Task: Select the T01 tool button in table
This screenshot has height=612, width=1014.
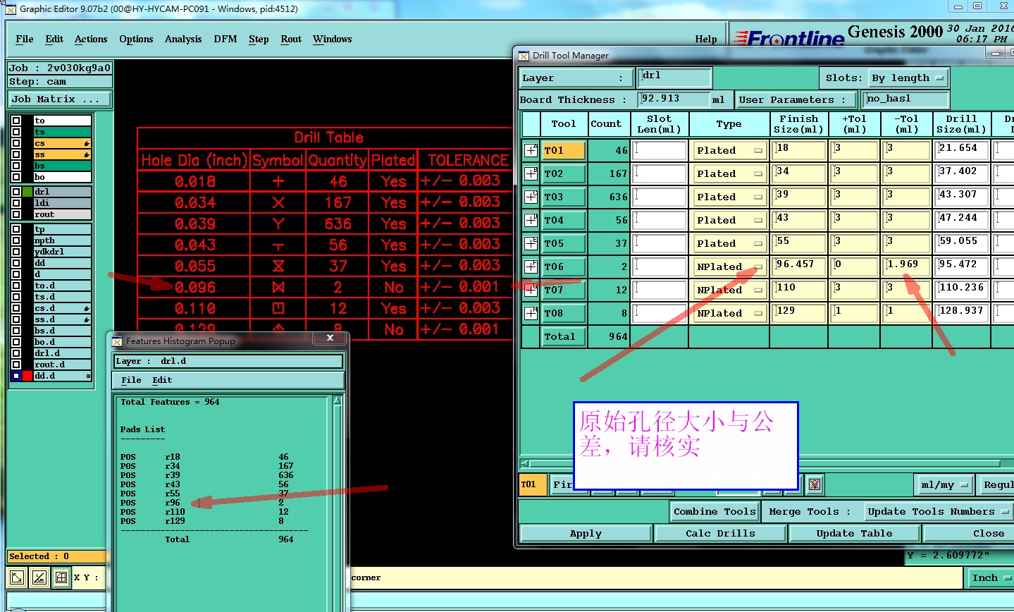Action: [563, 150]
